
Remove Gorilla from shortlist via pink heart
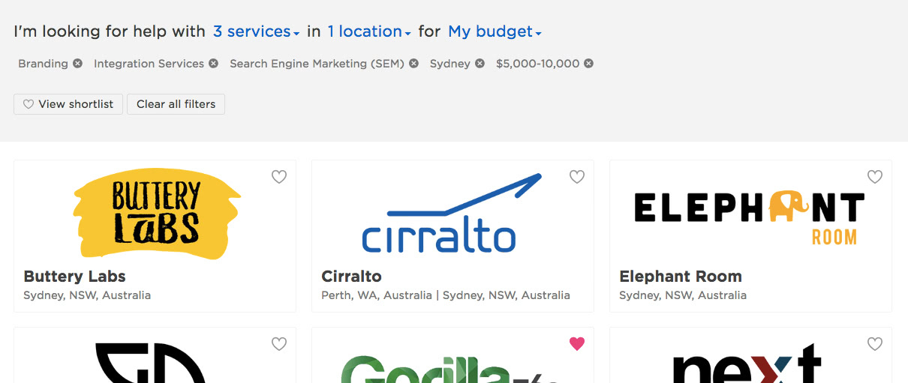click(x=577, y=344)
